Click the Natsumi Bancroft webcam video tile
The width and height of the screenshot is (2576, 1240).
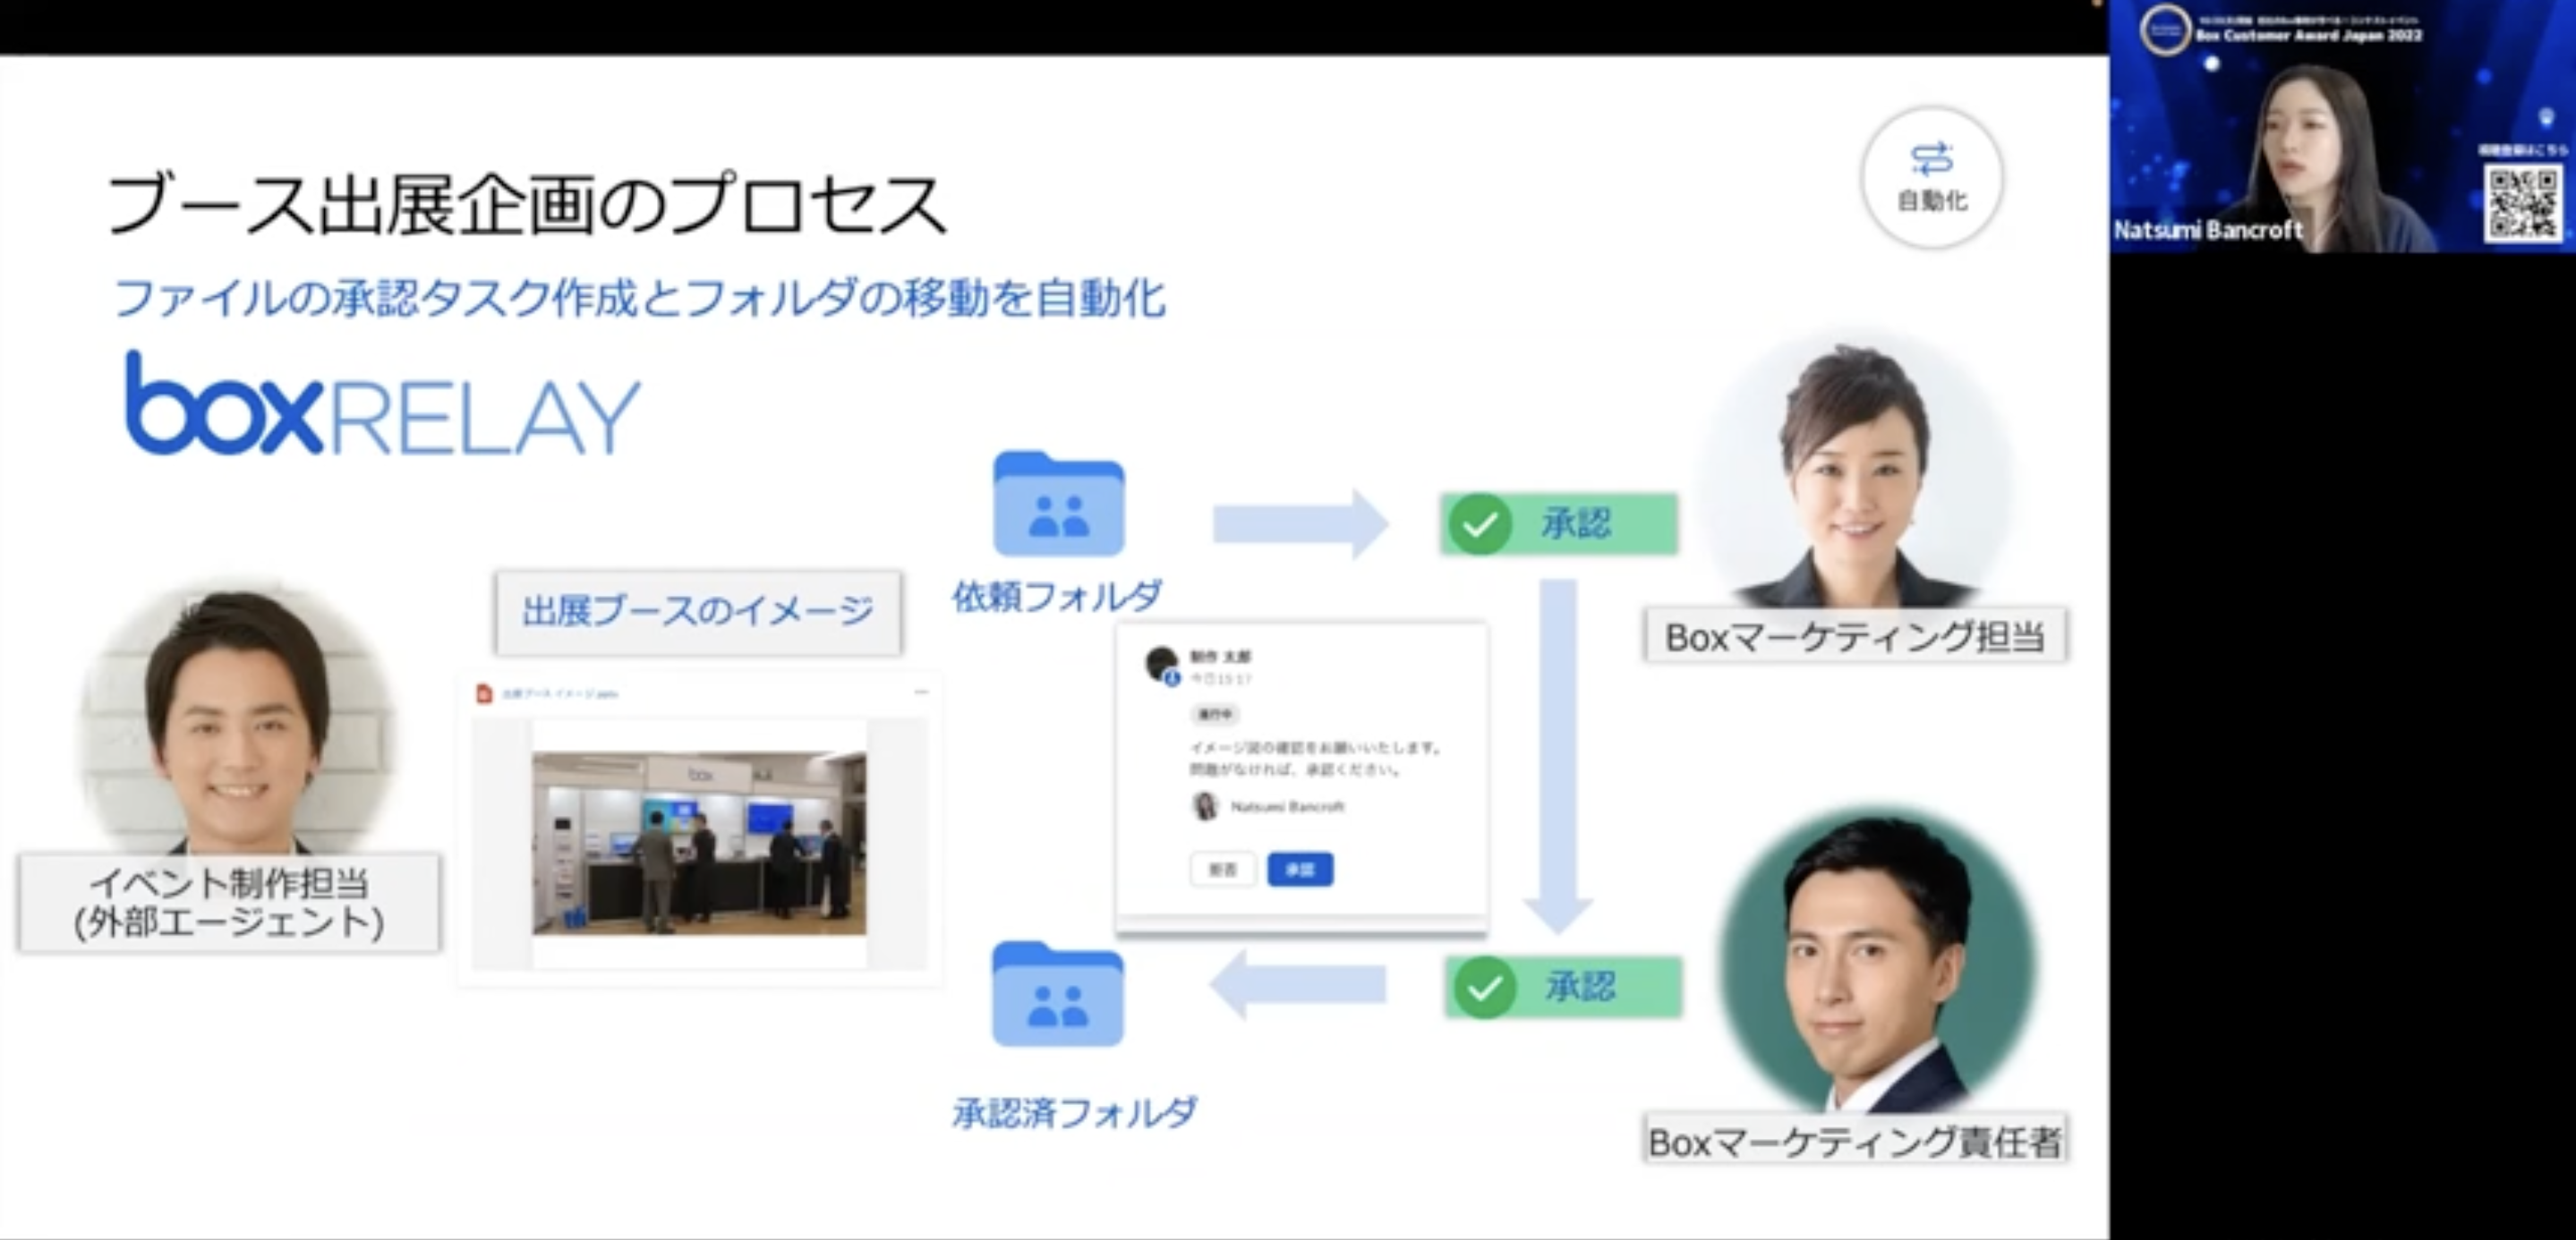click(x=2342, y=126)
